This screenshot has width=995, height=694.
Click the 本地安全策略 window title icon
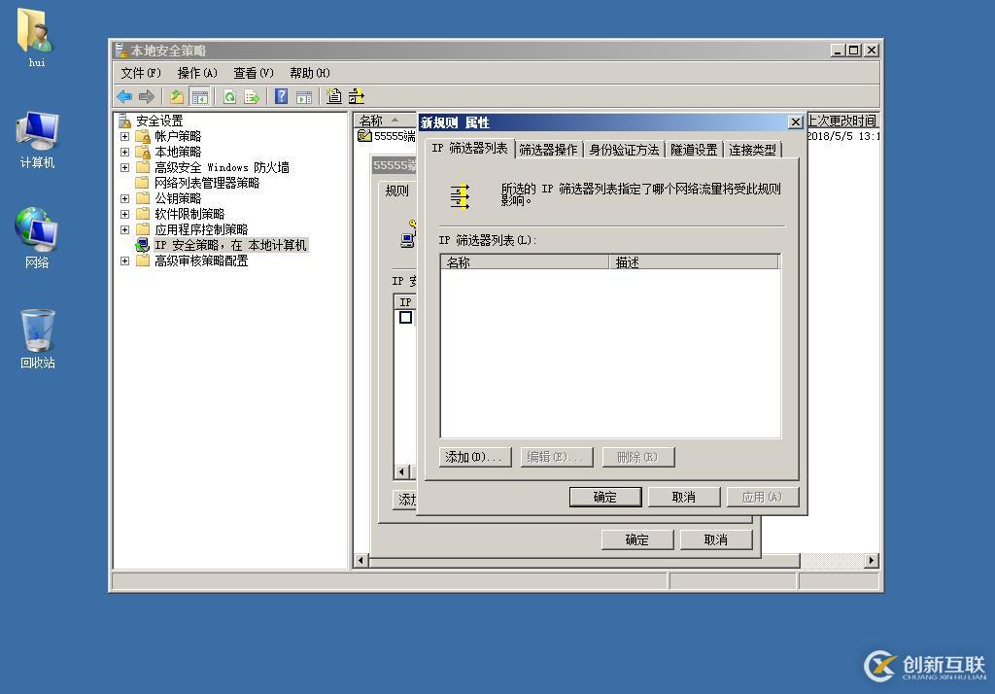pyautogui.click(x=120, y=51)
